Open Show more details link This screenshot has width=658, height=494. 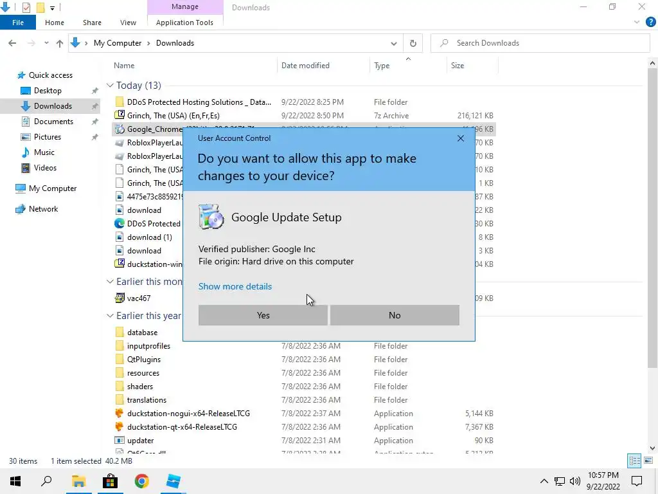tap(235, 286)
